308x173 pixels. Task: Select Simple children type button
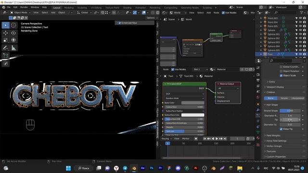(x=284, y=98)
